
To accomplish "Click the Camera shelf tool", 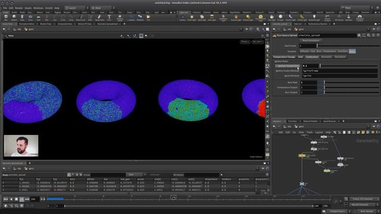I will [x=183, y=17].
